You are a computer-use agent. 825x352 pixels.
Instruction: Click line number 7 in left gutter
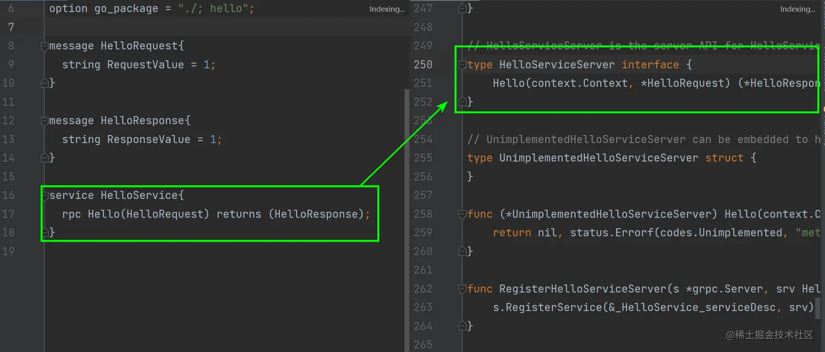pyautogui.click(x=11, y=27)
